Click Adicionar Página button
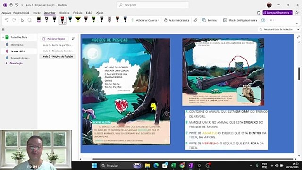Viewport: 302px width, 170px height. (54, 39)
